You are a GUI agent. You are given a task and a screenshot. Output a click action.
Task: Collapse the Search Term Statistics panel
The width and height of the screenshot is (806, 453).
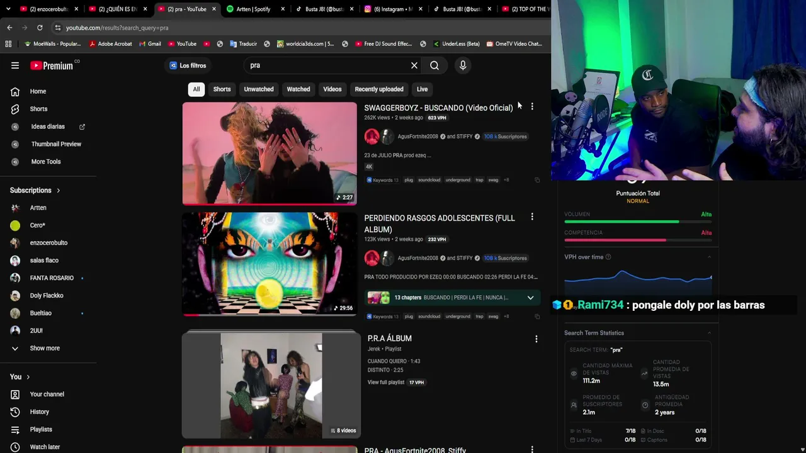click(709, 333)
